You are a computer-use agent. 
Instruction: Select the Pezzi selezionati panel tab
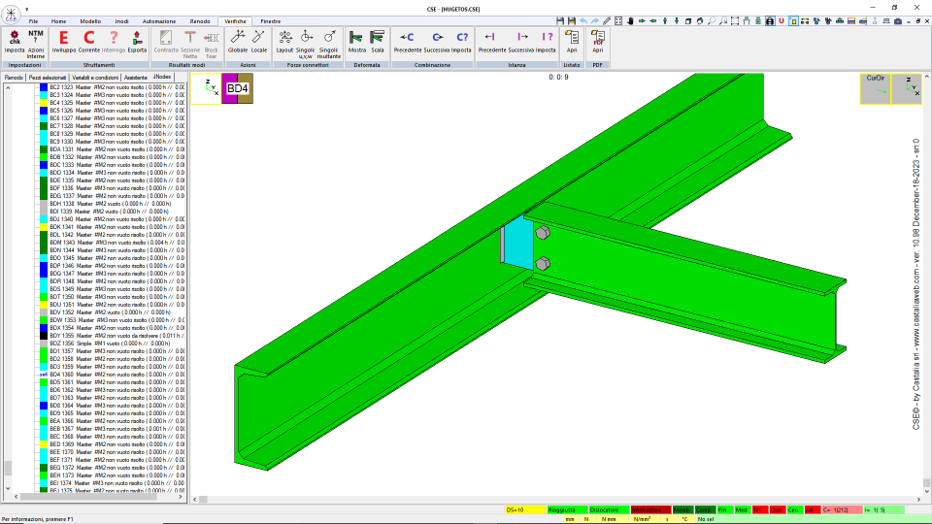(x=48, y=78)
